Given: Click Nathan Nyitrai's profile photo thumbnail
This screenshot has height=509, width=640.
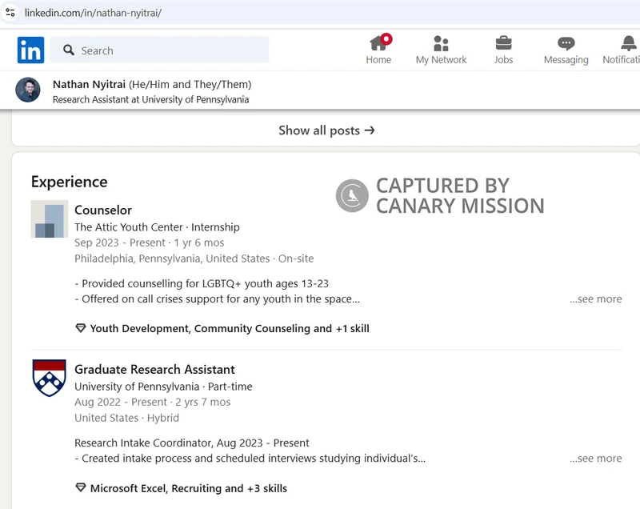Looking at the screenshot, I should [x=28, y=90].
